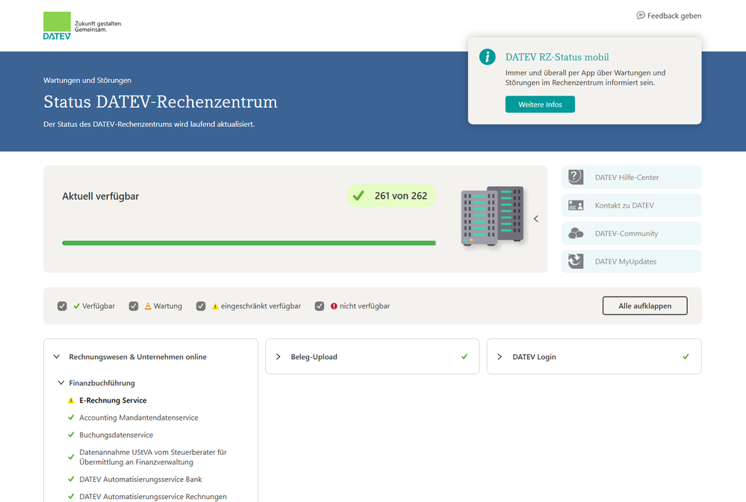Toggle the Verfügbar filter checkbox
The height and width of the screenshot is (502, 746).
(x=62, y=306)
